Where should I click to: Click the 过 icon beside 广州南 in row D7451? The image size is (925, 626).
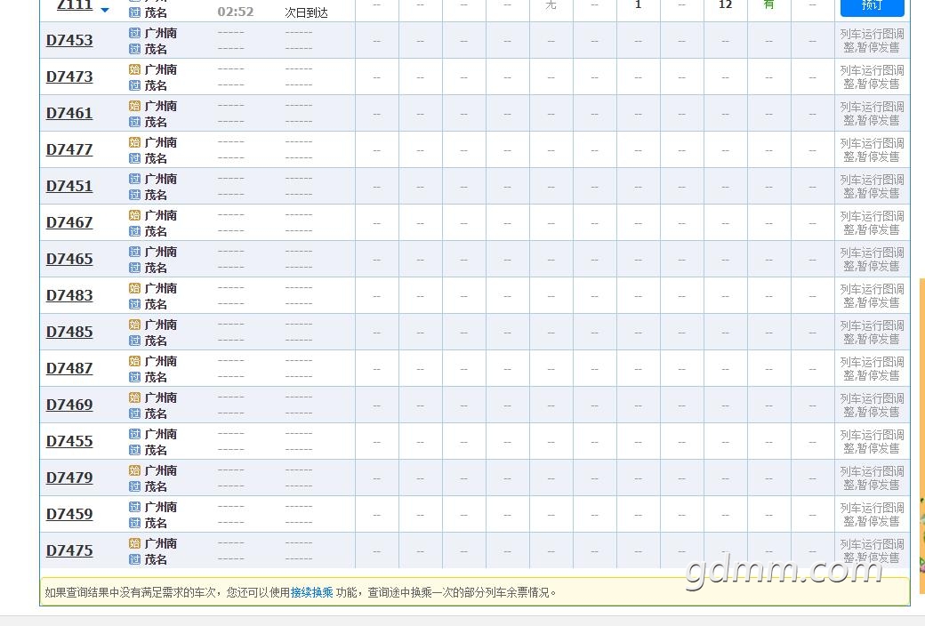[134, 179]
